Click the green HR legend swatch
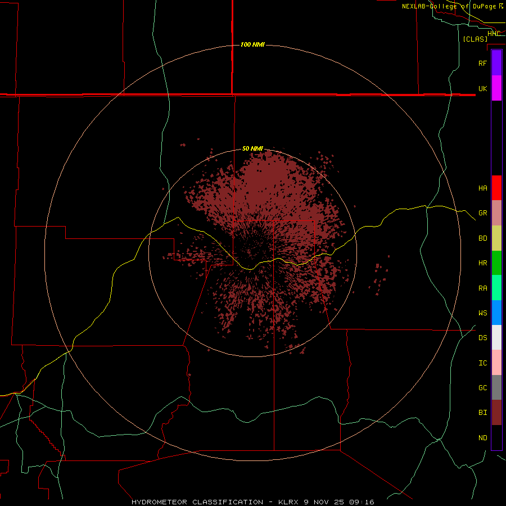 (496, 263)
